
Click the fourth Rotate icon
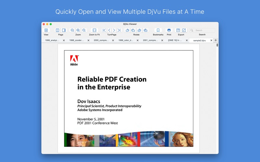point(145,30)
